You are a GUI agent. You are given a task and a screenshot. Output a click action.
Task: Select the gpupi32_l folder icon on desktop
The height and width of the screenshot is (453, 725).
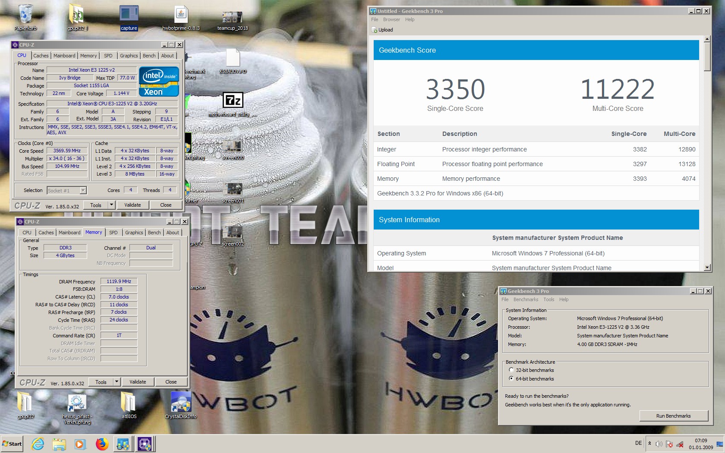click(x=77, y=17)
